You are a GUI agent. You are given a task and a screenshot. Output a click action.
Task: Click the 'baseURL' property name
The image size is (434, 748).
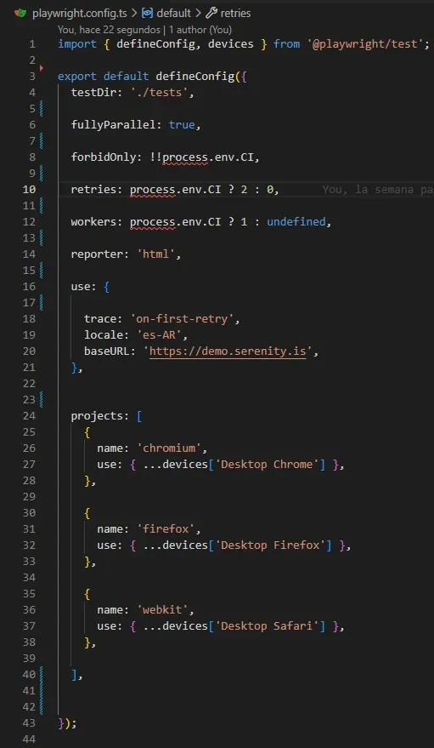tap(107, 351)
